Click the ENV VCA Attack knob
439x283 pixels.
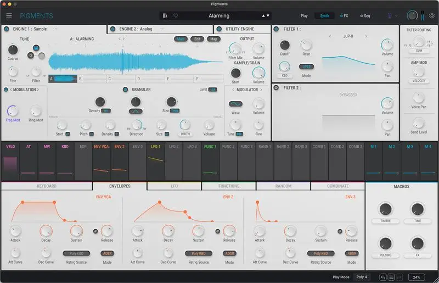pyautogui.click(x=15, y=231)
